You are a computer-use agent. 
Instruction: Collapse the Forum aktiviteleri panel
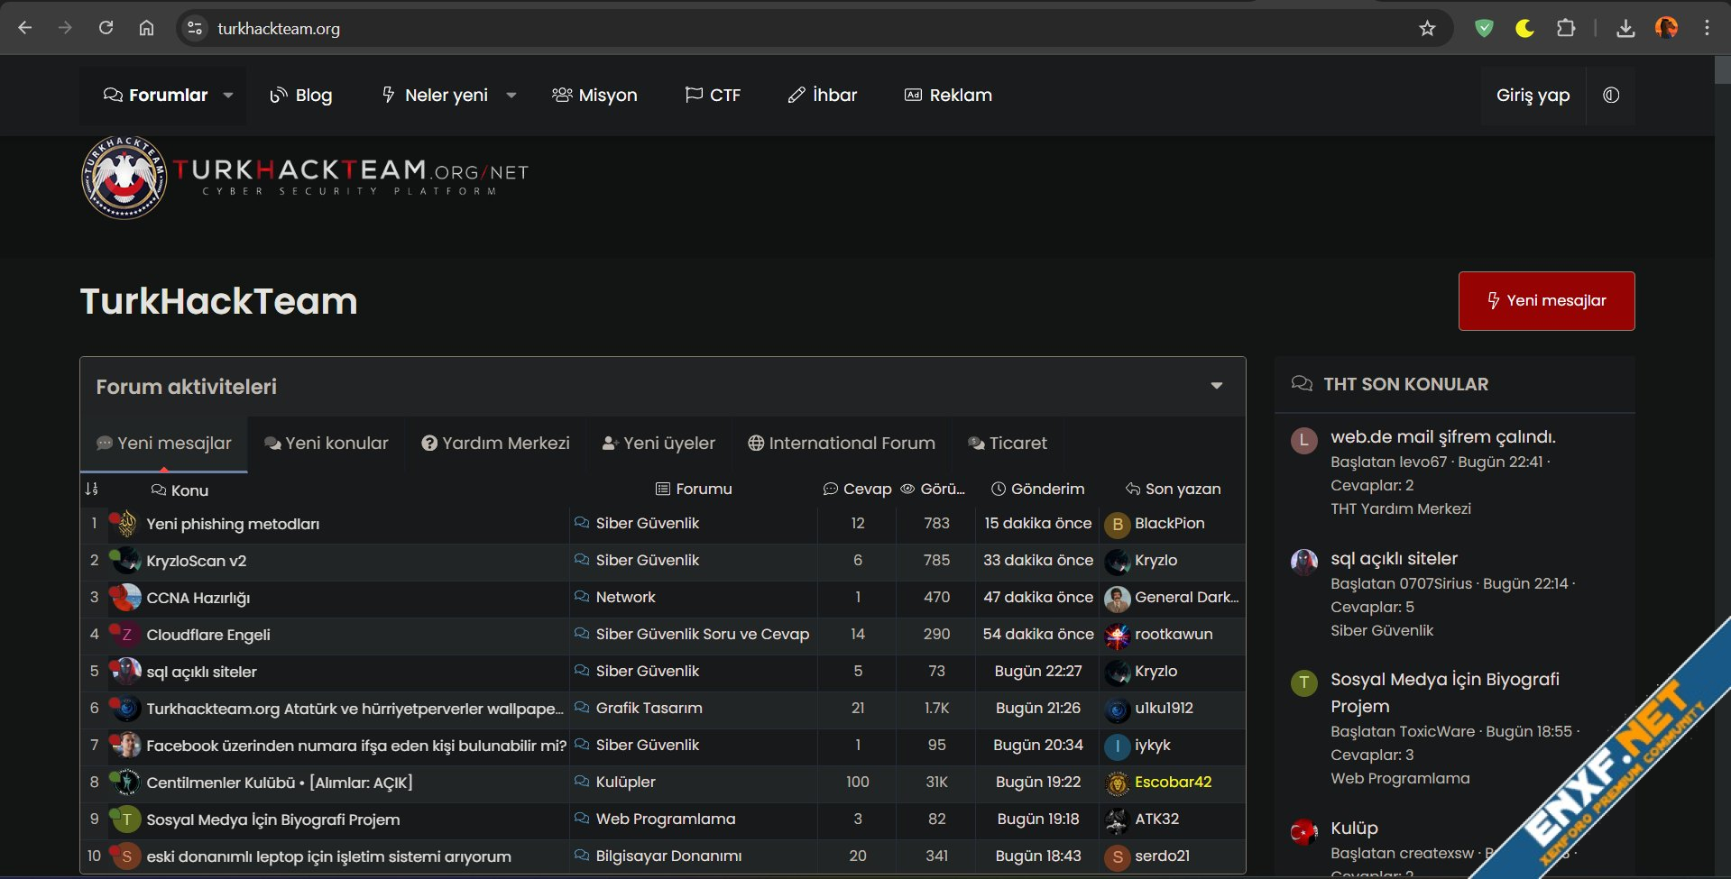(x=1217, y=386)
